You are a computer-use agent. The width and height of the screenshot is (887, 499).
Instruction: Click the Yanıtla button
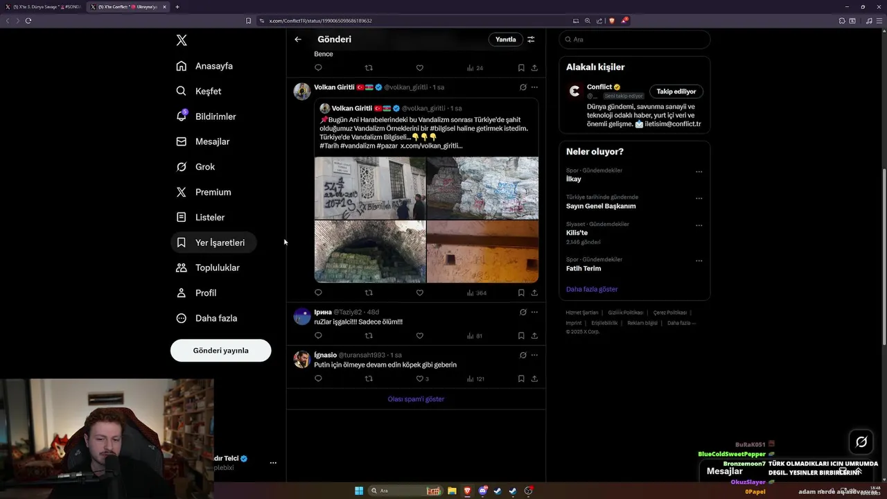(505, 40)
